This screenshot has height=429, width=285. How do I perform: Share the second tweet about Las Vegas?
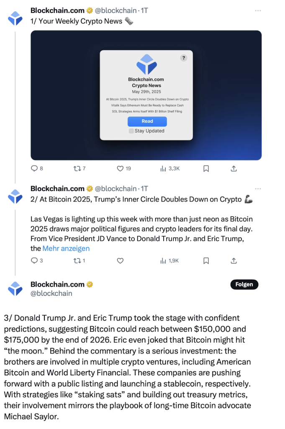[x=234, y=261]
